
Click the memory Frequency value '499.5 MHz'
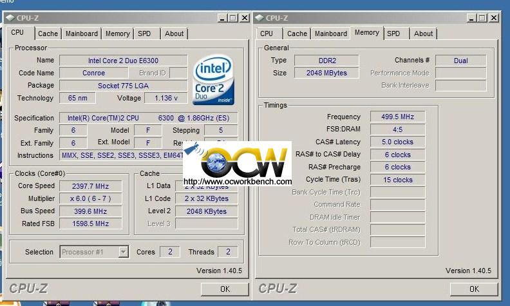pyautogui.click(x=397, y=117)
